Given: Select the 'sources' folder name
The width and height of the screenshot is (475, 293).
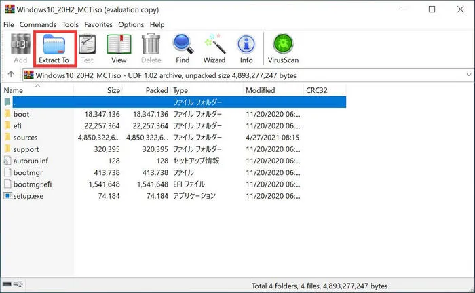Looking at the screenshot, I should 26,138.
